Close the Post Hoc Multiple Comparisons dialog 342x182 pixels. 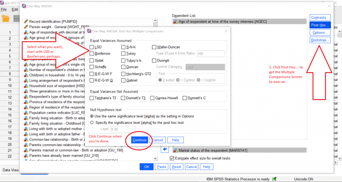226,31
